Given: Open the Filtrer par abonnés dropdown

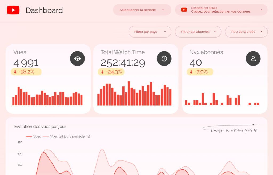Looking at the screenshot, I should [198, 32].
